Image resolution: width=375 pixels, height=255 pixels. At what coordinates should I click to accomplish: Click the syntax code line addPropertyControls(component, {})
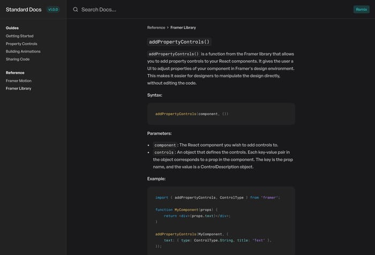[x=192, y=114]
